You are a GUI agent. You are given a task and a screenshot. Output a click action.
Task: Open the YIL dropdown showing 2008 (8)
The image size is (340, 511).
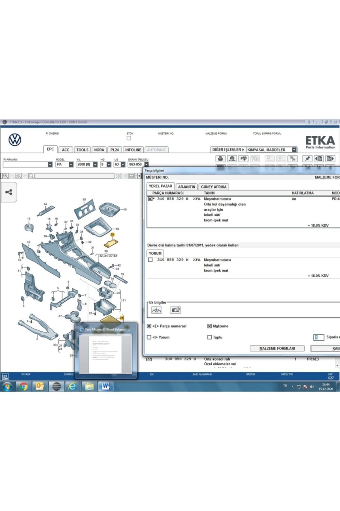(95, 164)
